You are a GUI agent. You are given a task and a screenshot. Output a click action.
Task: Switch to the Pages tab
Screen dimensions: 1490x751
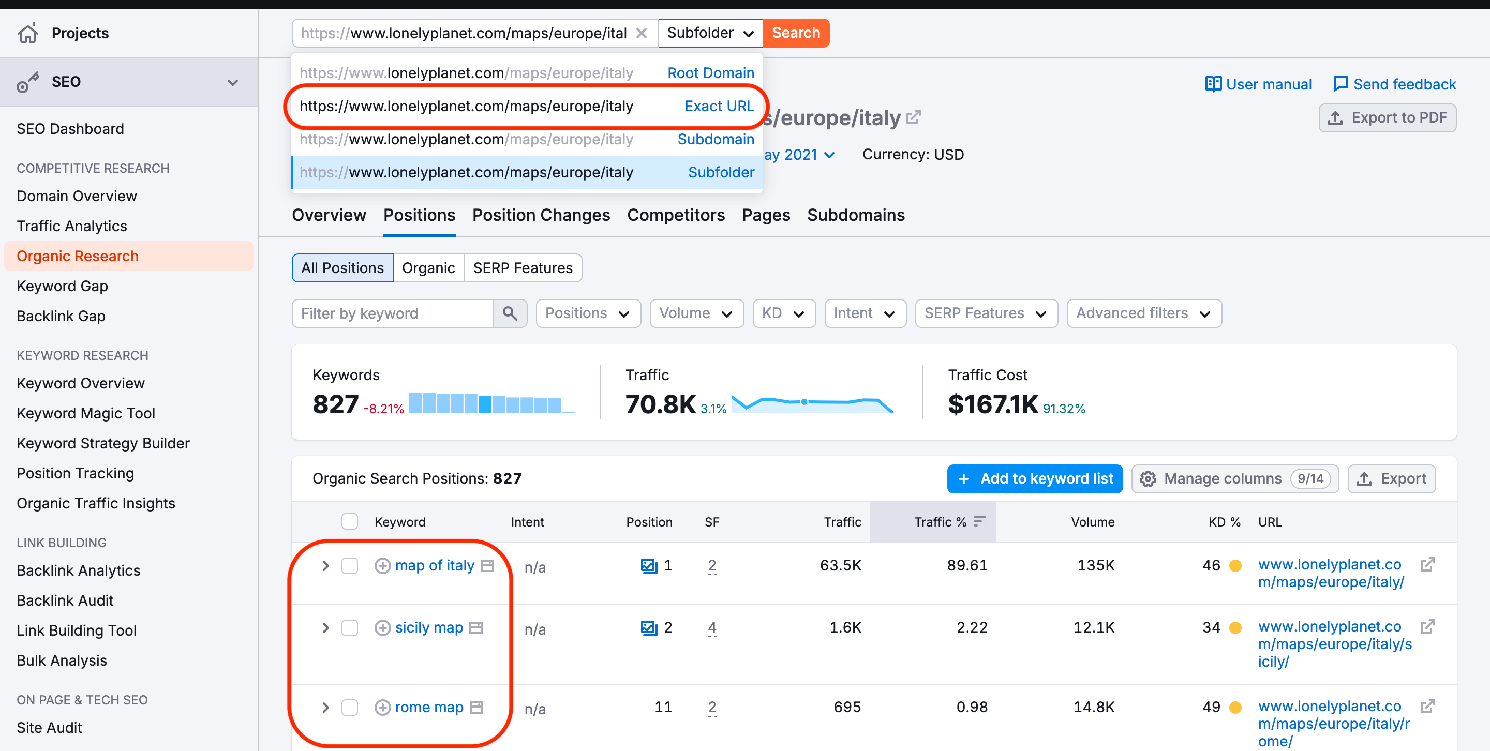point(766,215)
